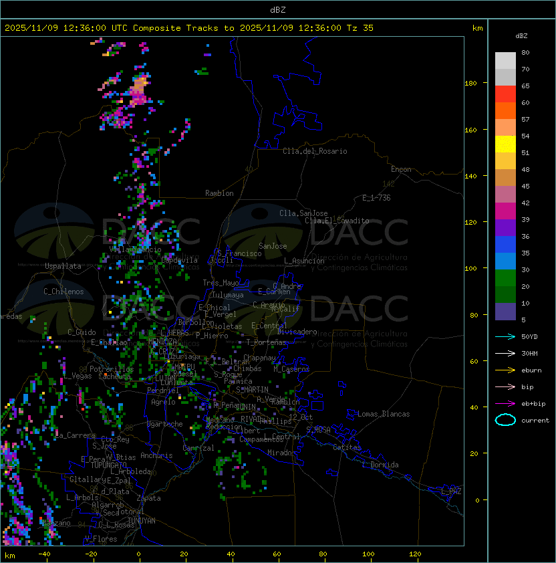Select the magenta swatch near 39 dBZ
This screenshot has height=563, width=556.
tap(505, 211)
